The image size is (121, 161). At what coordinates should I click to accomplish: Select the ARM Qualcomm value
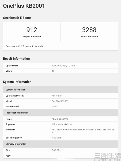tap(60, 119)
